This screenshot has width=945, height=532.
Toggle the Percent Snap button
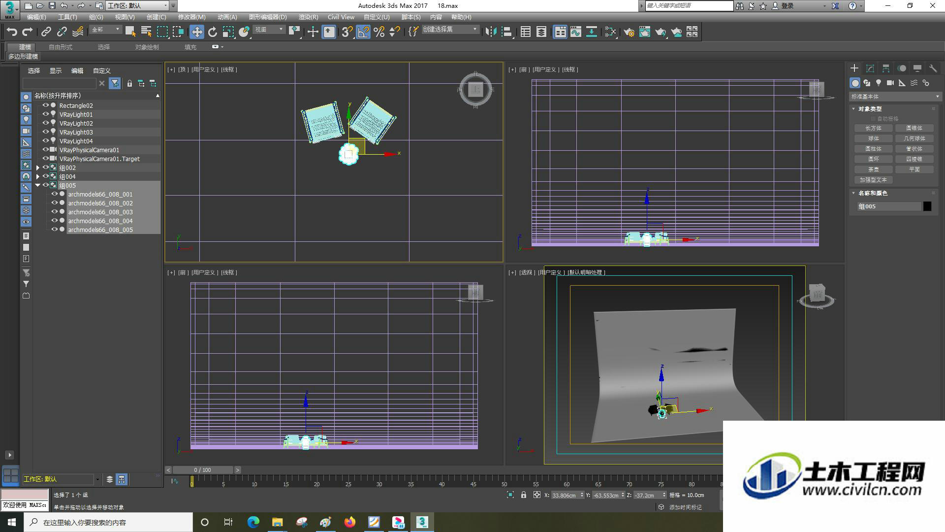pyautogui.click(x=379, y=32)
